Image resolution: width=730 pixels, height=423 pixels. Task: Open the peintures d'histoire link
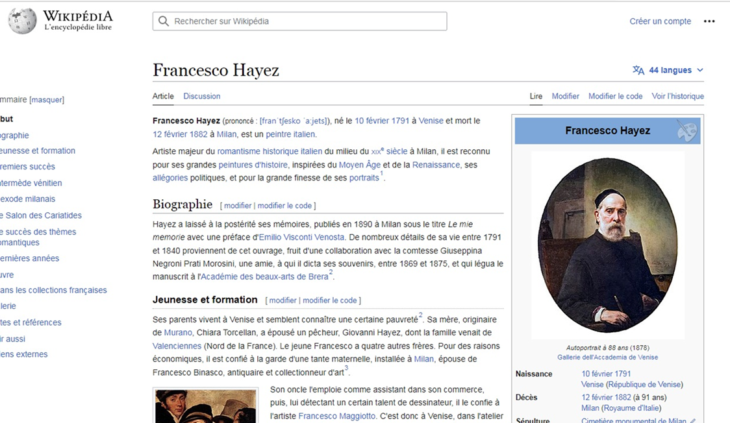(253, 165)
